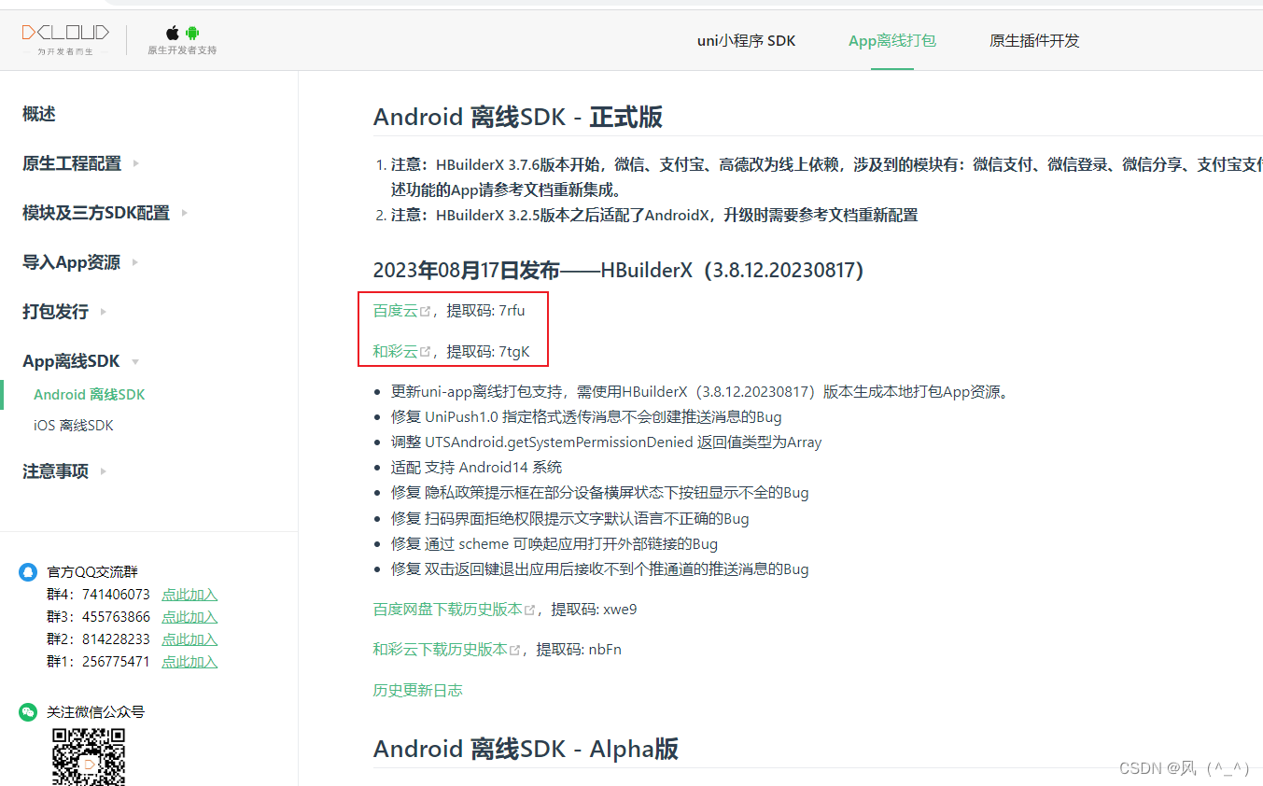Open 打包发行 sidebar section
The height and width of the screenshot is (786, 1263).
click(55, 312)
